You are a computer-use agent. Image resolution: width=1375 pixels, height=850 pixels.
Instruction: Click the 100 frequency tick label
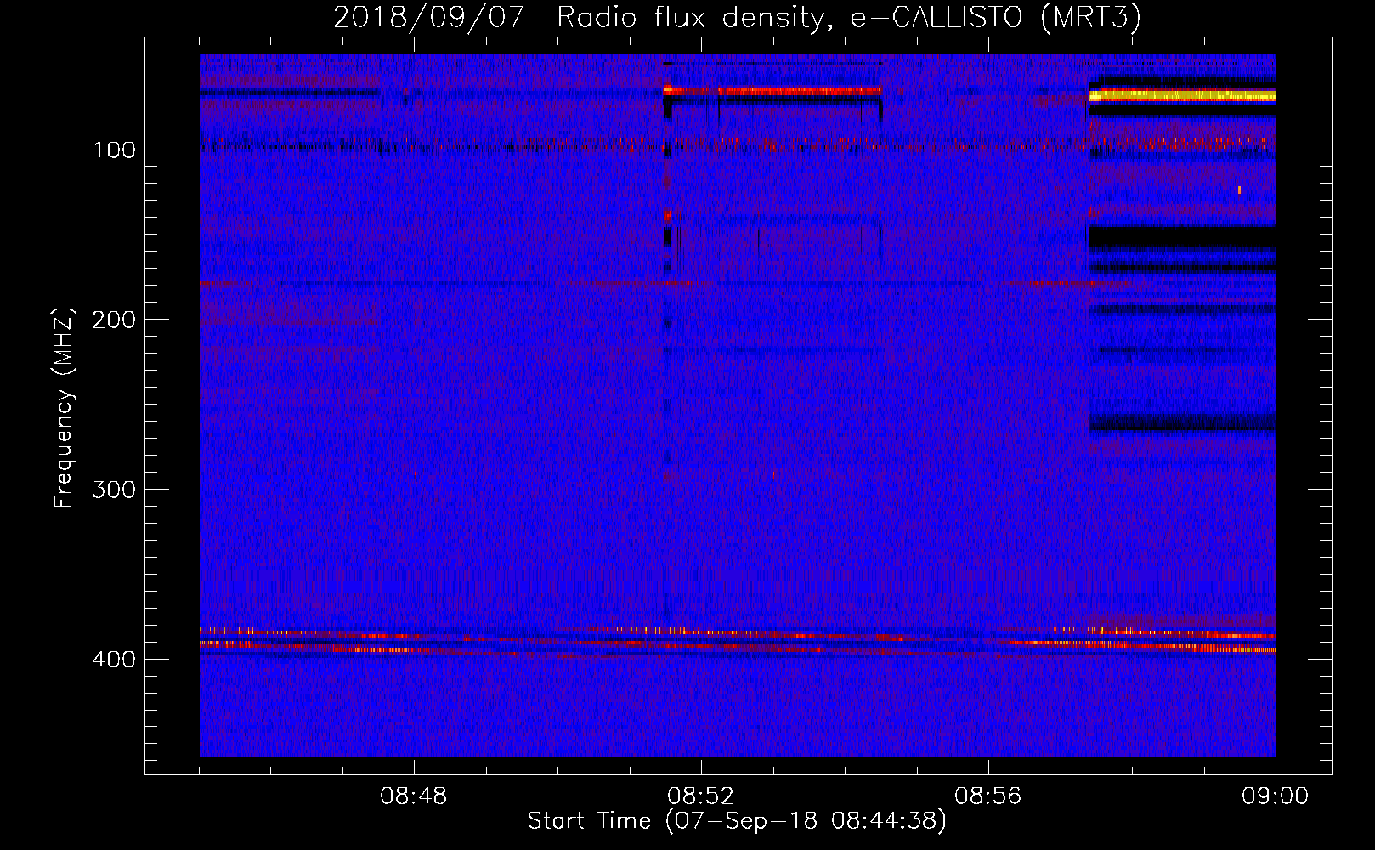115,150
